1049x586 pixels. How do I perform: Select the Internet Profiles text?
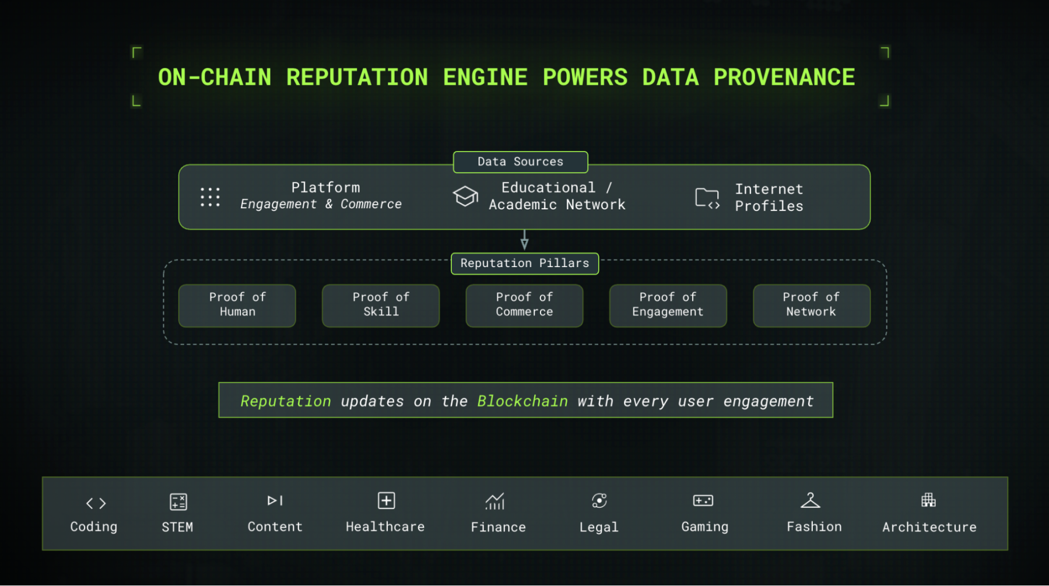tap(769, 197)
